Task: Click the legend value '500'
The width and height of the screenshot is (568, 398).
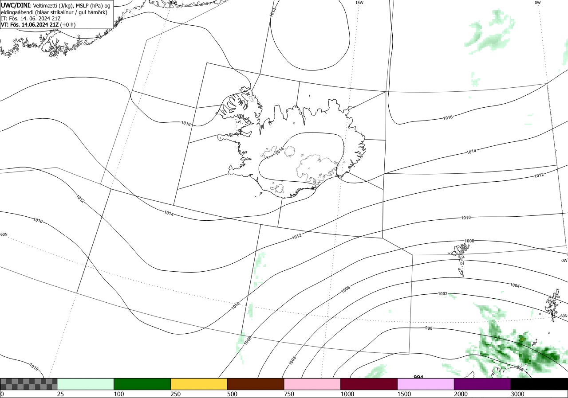Action: click(x=232, y=394)
